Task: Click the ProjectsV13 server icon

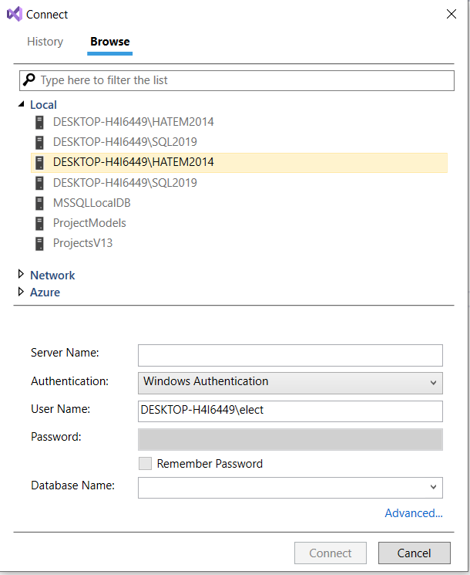Action: (x=39, y=243)
